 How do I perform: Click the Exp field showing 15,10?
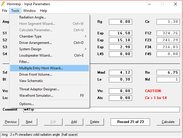pyautogui.click(x=120, y=40)
